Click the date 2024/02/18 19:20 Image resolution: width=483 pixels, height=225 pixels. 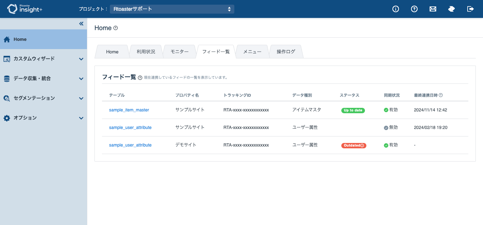[x=431, y=128]
